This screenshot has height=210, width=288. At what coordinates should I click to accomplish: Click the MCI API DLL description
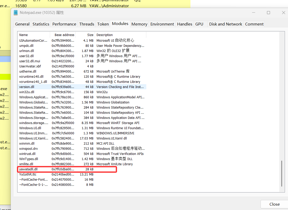point(105,144)
